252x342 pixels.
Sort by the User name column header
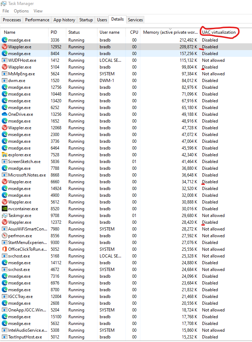111,32
